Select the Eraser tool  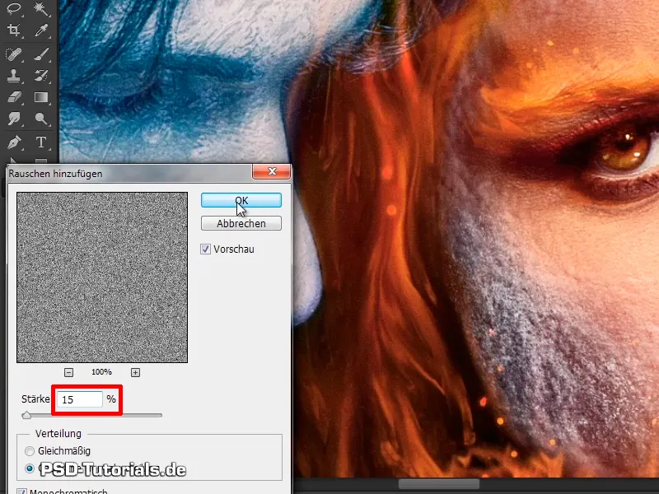click(14, 97)
